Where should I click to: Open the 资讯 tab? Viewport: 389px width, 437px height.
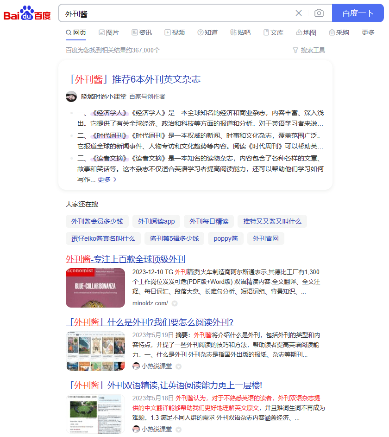(142, 32)
